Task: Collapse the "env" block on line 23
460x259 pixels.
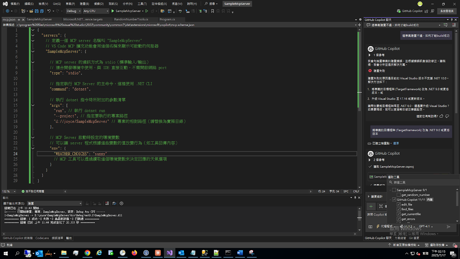Action: (33, 148)
